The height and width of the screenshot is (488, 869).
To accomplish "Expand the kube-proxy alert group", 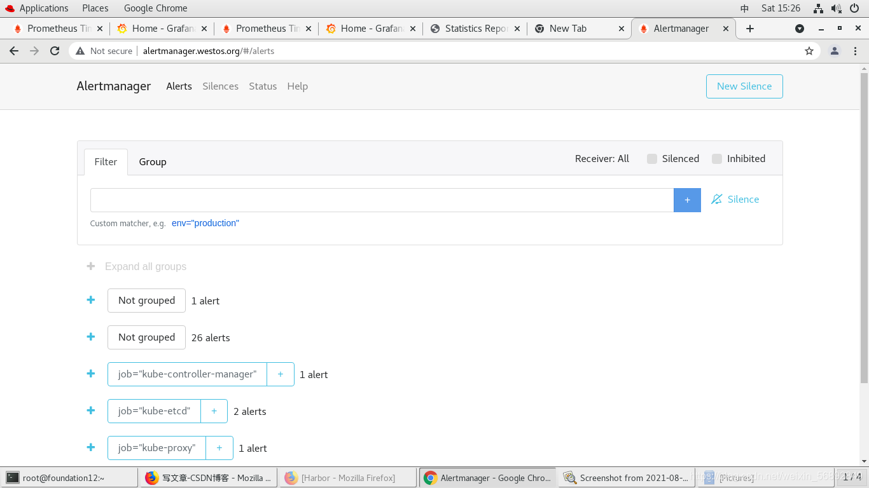I will click(x=91, y=447).
